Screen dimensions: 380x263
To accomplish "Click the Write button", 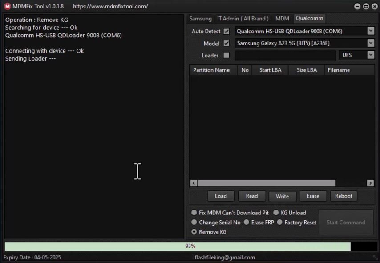I will [283, 196].
